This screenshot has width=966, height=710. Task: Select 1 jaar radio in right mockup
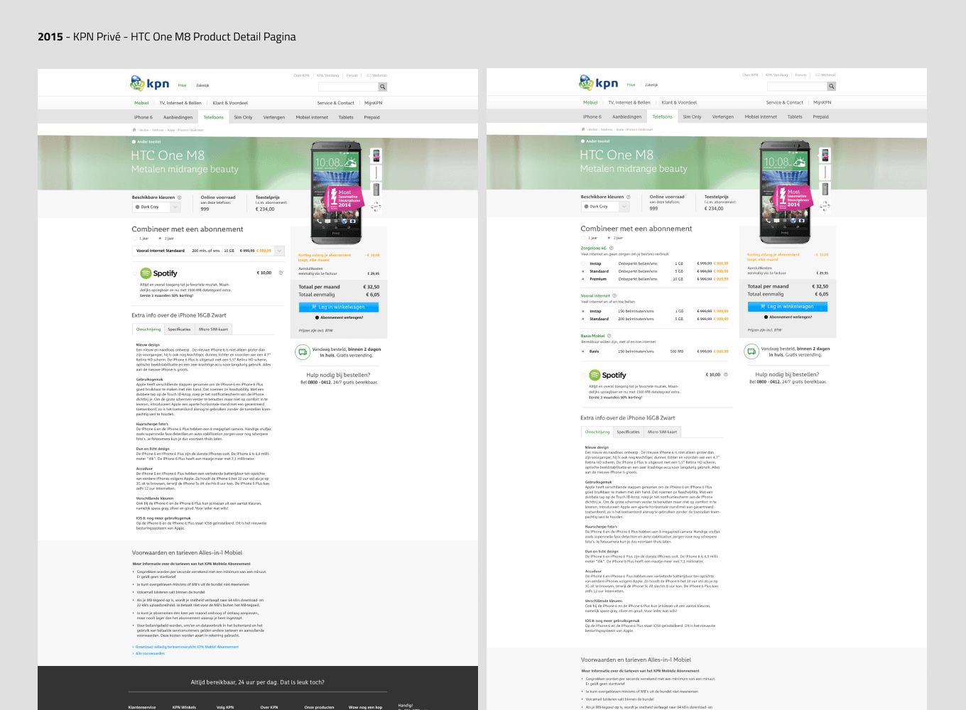coord(583,238)
